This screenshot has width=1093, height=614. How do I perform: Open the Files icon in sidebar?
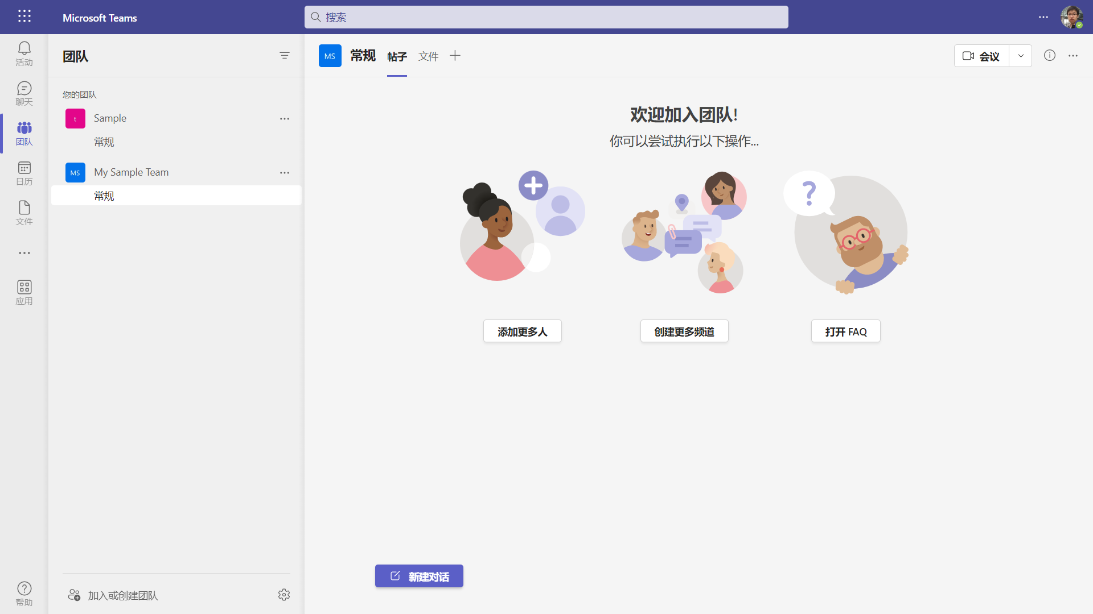pos(24,213)
